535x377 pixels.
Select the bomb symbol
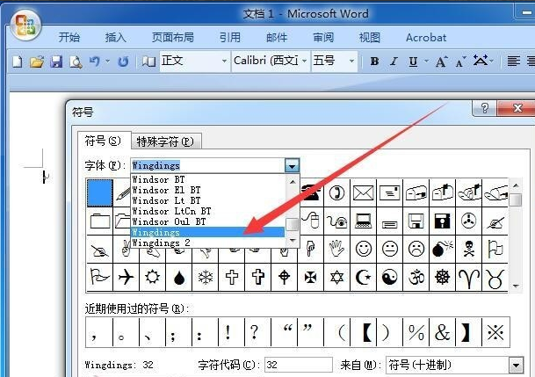[442, 249]
